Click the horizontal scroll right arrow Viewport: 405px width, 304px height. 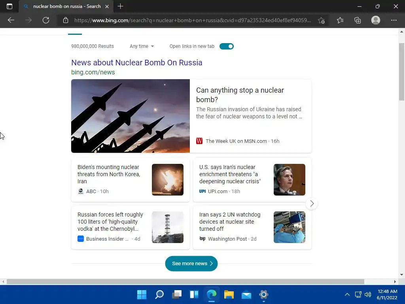tap(395, 281)
